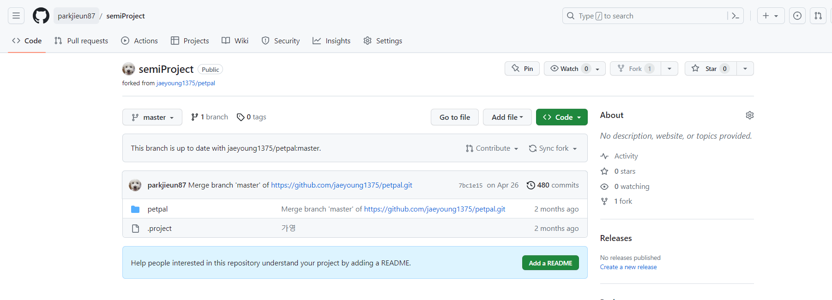Switch to the Security tab

click(281, 41)
